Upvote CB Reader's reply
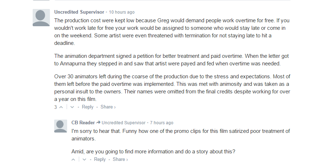The image size is (326, 167). point(73,159)
